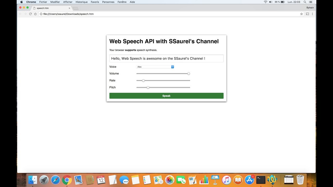Open the Chrome application menu

tap(31, 2)
